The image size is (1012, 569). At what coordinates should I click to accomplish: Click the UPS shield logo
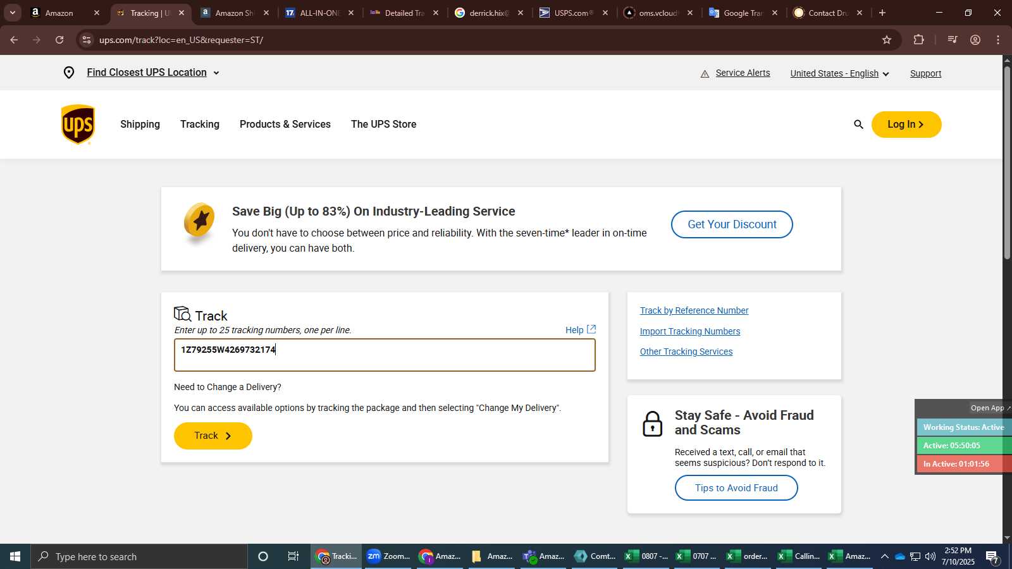pyautogui.click(x=78, y=125)
